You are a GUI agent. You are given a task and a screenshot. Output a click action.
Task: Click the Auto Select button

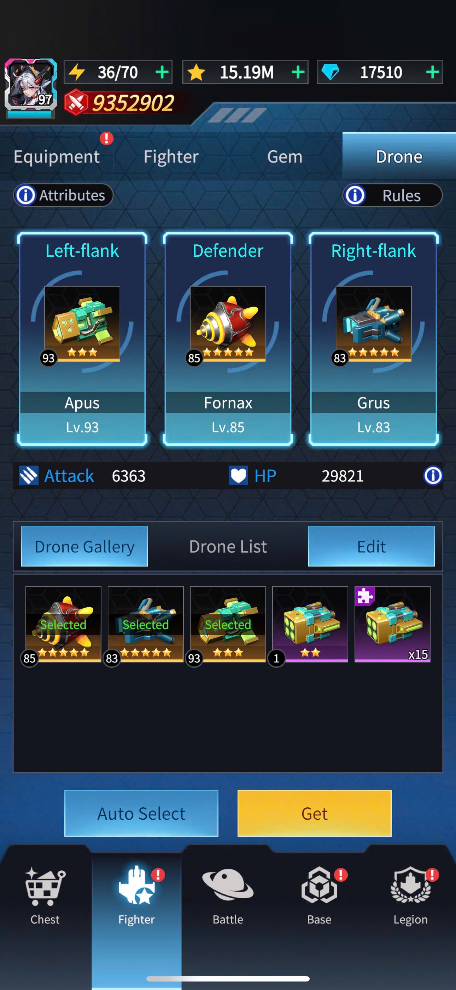[141, 813]
